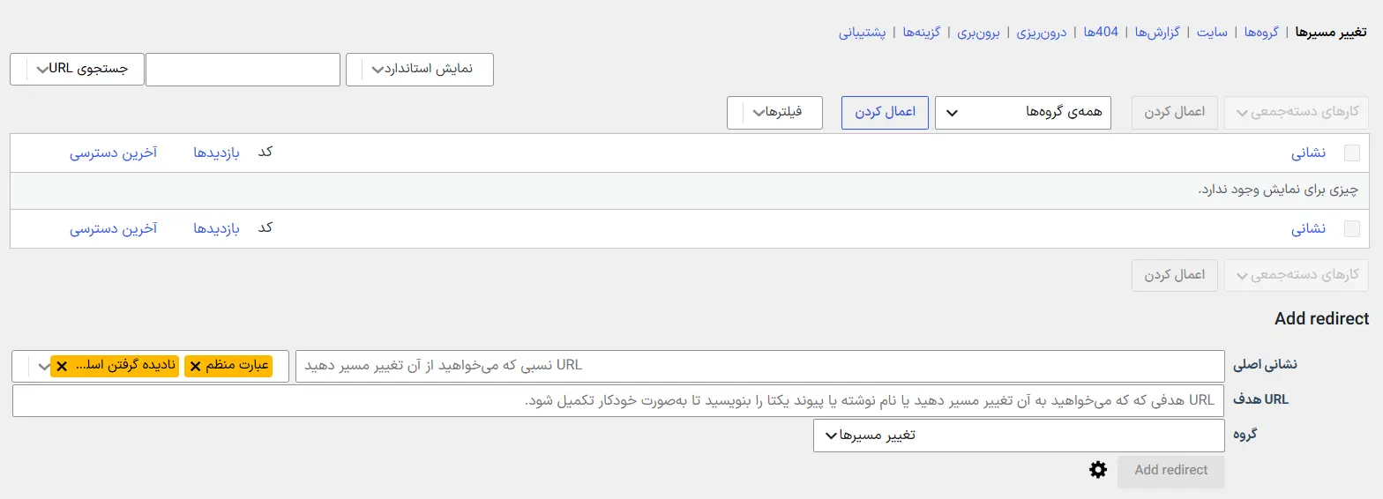1383x499 pixels.
Task: Open گروه dropdown showing تغییر مسیرها
Action: [1019, 436]
